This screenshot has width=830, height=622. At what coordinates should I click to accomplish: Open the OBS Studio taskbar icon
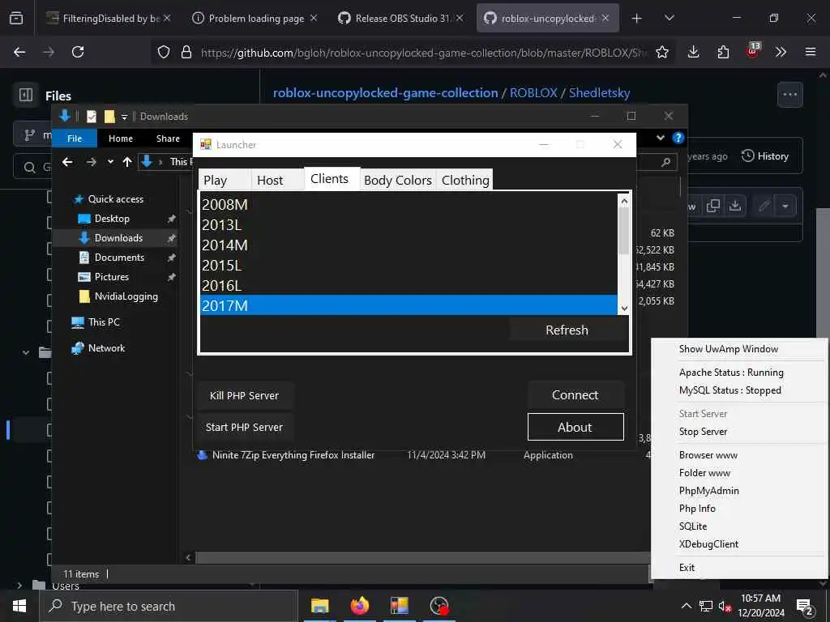click(x=439, y=606)
